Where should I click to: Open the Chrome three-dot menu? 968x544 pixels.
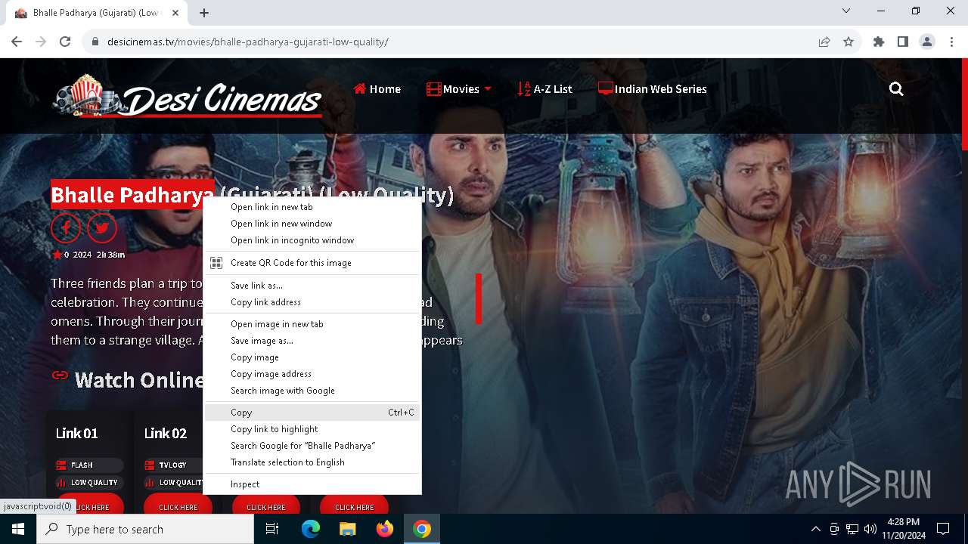tap(951, 42)
